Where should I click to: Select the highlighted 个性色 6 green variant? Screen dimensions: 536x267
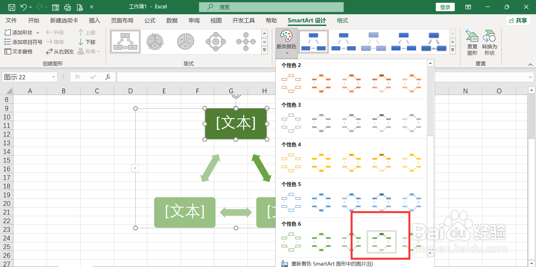point(381,242)
